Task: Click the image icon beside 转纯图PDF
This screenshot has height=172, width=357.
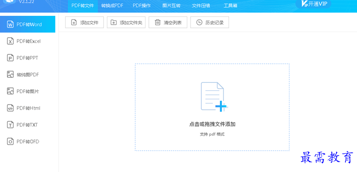Action: coord(10,74)
